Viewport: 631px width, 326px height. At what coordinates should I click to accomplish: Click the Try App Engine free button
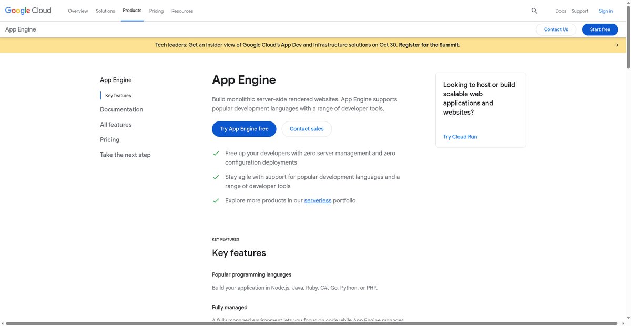(x=244, y=129)
